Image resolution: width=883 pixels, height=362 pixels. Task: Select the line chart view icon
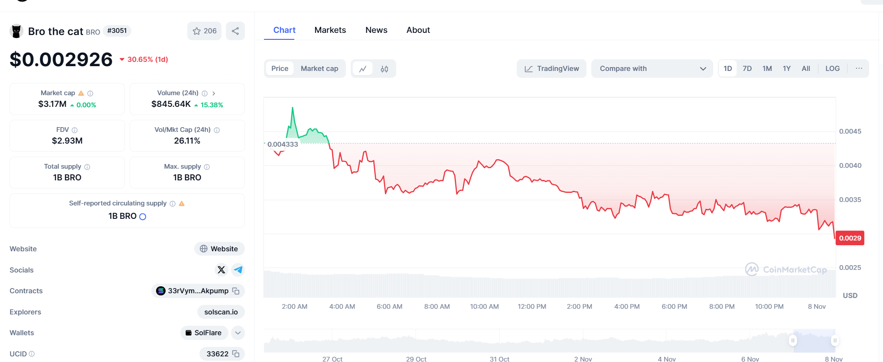coord(363,69)
